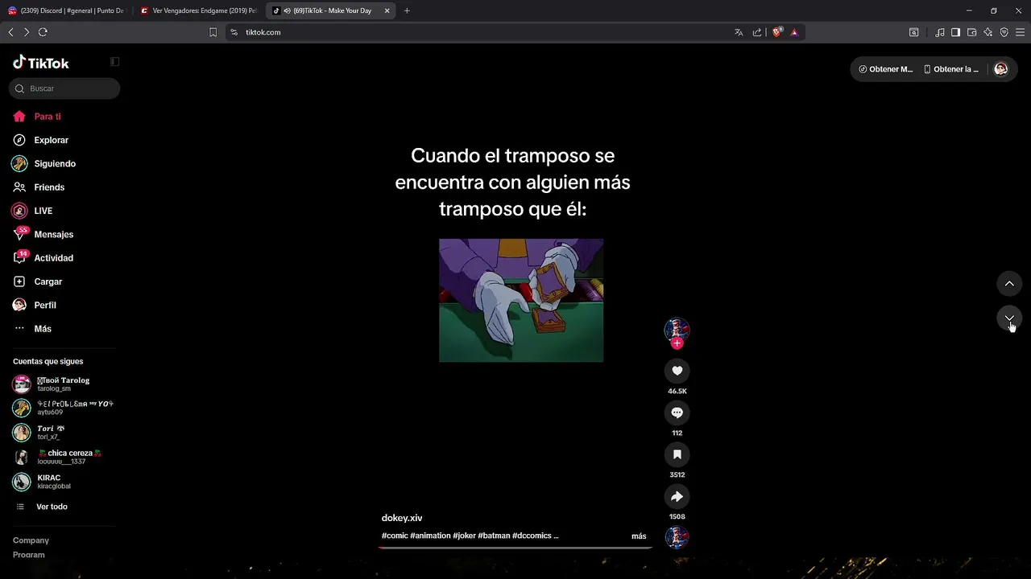Image resolution: width=1031 pixels, height=579 pixels.
Task: Close the TikTok browser tab
Action: 387,10
